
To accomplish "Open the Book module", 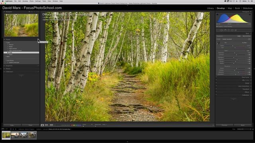I will click(237, 8).
